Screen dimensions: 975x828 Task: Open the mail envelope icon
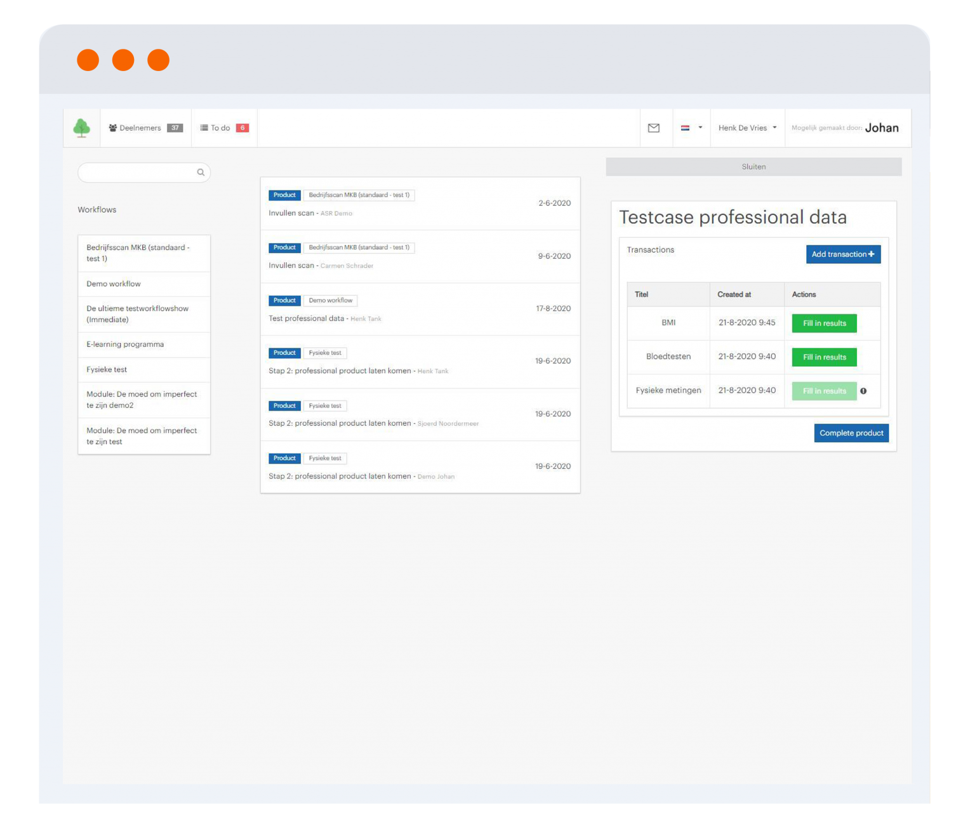(x=654, y=128)
